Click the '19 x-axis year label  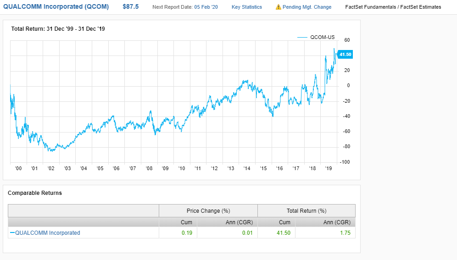[x=329, y=168]
